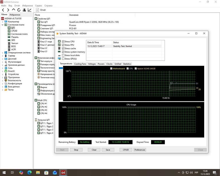Click the Отчёт report icon in toolbar
Screen dimensions: 220x176
(x=37, y=10)
